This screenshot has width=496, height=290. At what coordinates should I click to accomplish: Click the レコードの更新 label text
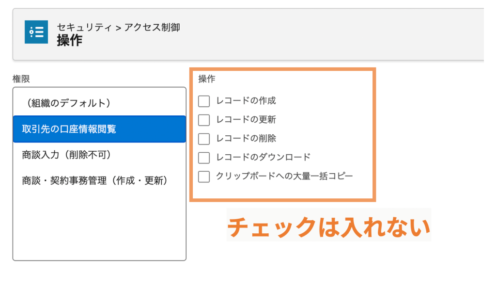click(x=246, y=119)
